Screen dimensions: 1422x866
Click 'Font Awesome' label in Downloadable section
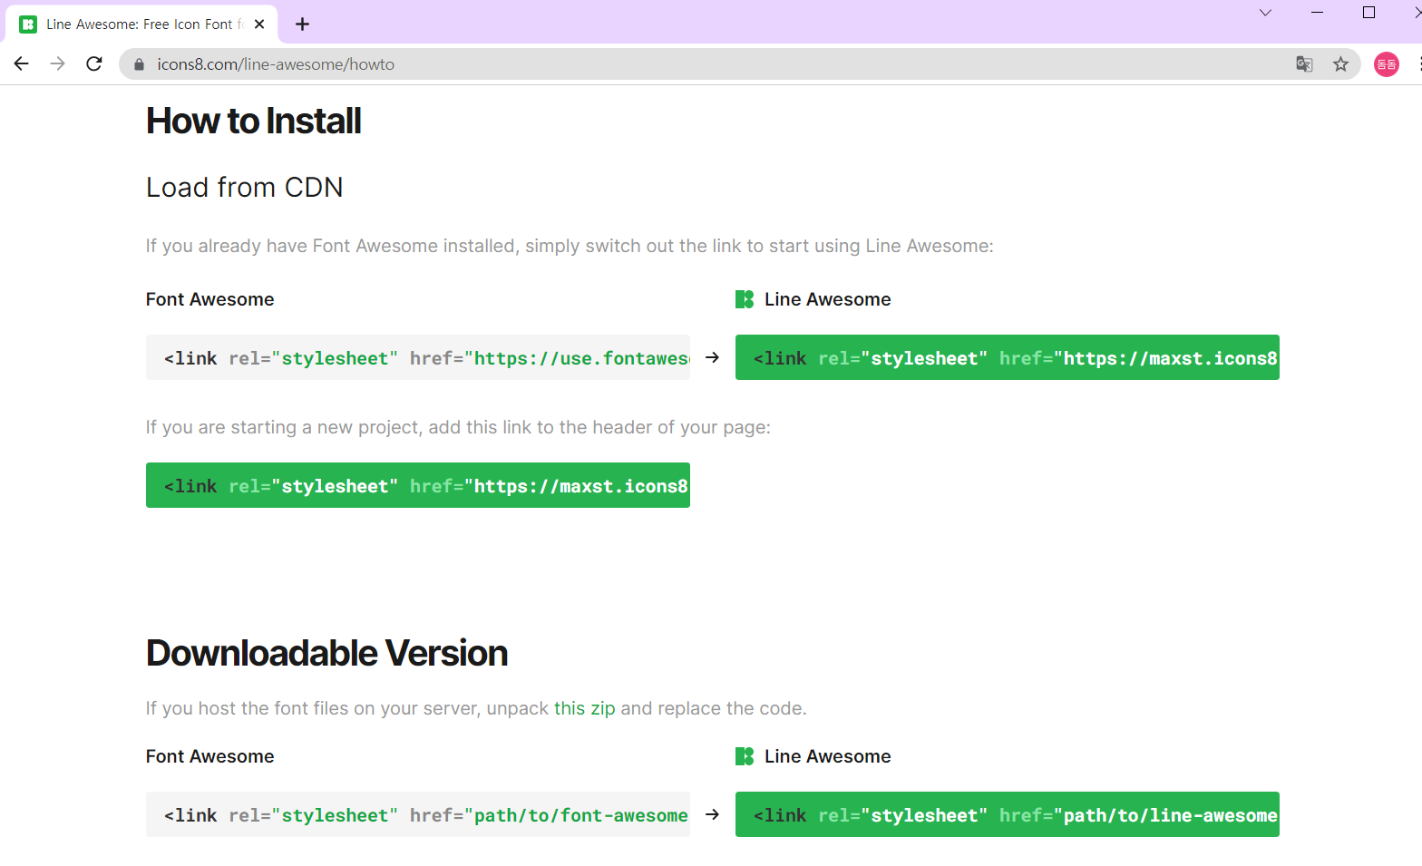pyautogui.click(x=210, y=756)
